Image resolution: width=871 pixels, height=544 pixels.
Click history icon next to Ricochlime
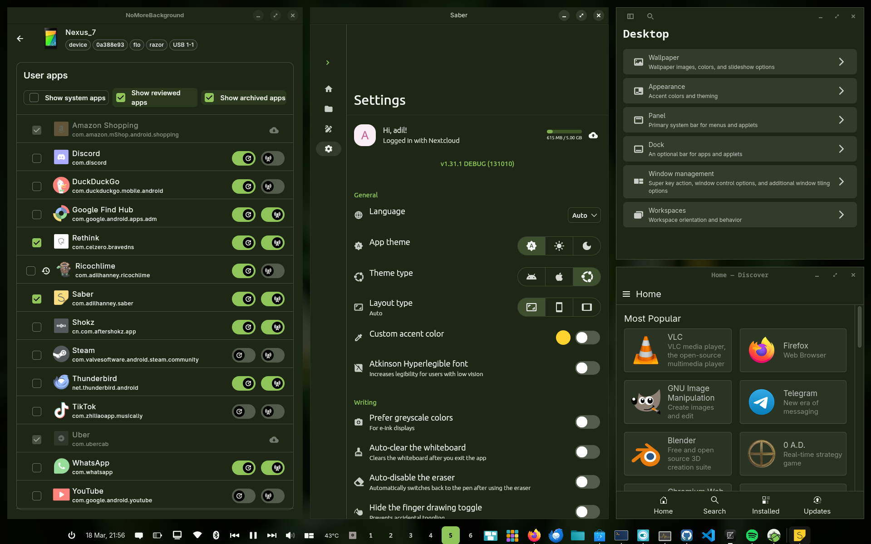point(46,271)
